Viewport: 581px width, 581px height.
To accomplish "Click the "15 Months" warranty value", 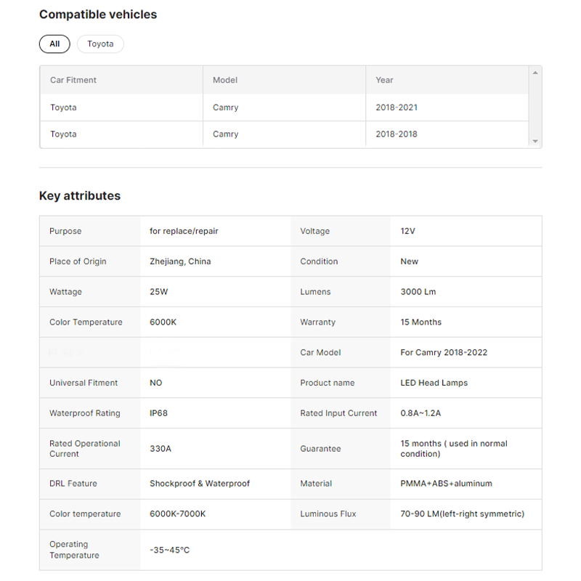I will 420,322.
